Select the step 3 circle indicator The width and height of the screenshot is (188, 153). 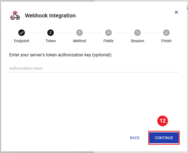(80, 33)
